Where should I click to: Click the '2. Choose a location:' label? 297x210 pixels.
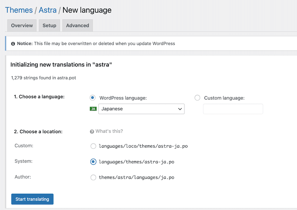click(38, 131)
